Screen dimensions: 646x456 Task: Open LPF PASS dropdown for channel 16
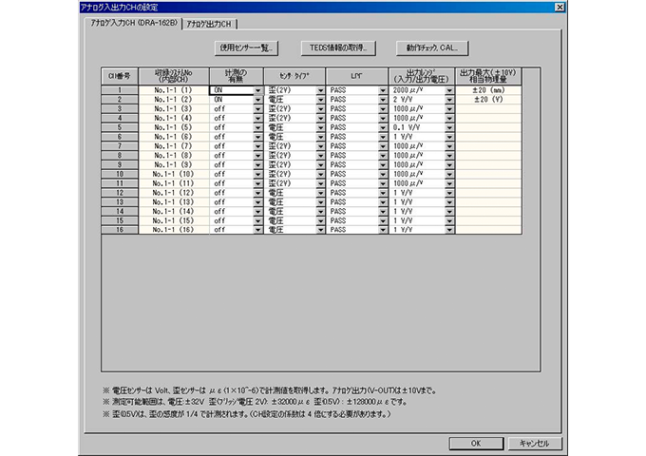tap(383, 230)
